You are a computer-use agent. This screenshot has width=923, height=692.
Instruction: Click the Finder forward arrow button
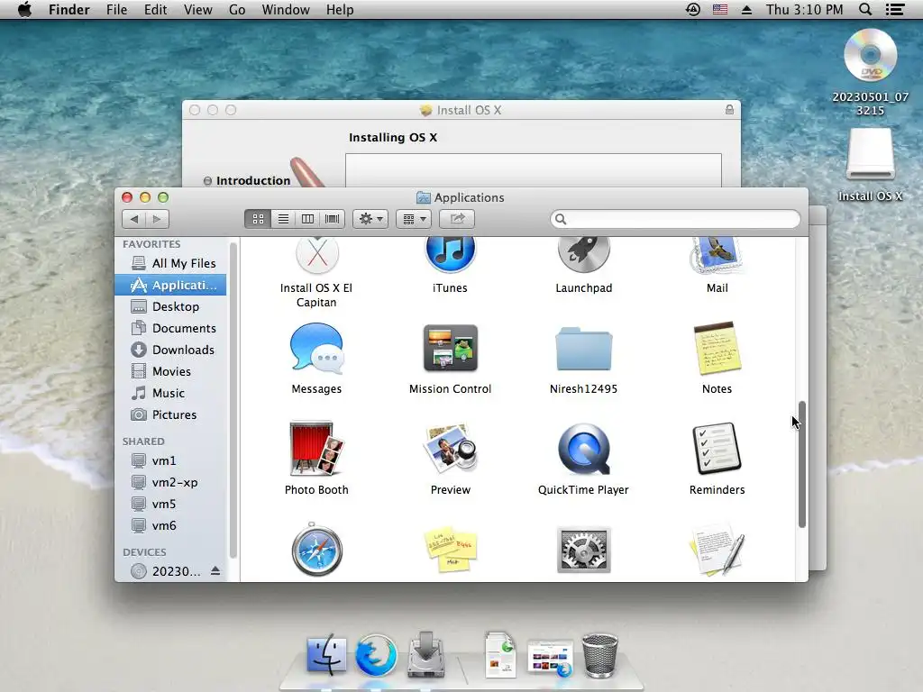click(x=157, y=219)
